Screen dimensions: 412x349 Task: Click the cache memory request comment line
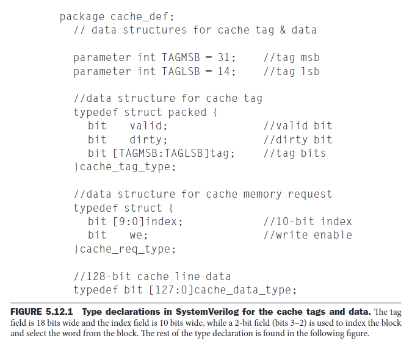coord(203,194)
